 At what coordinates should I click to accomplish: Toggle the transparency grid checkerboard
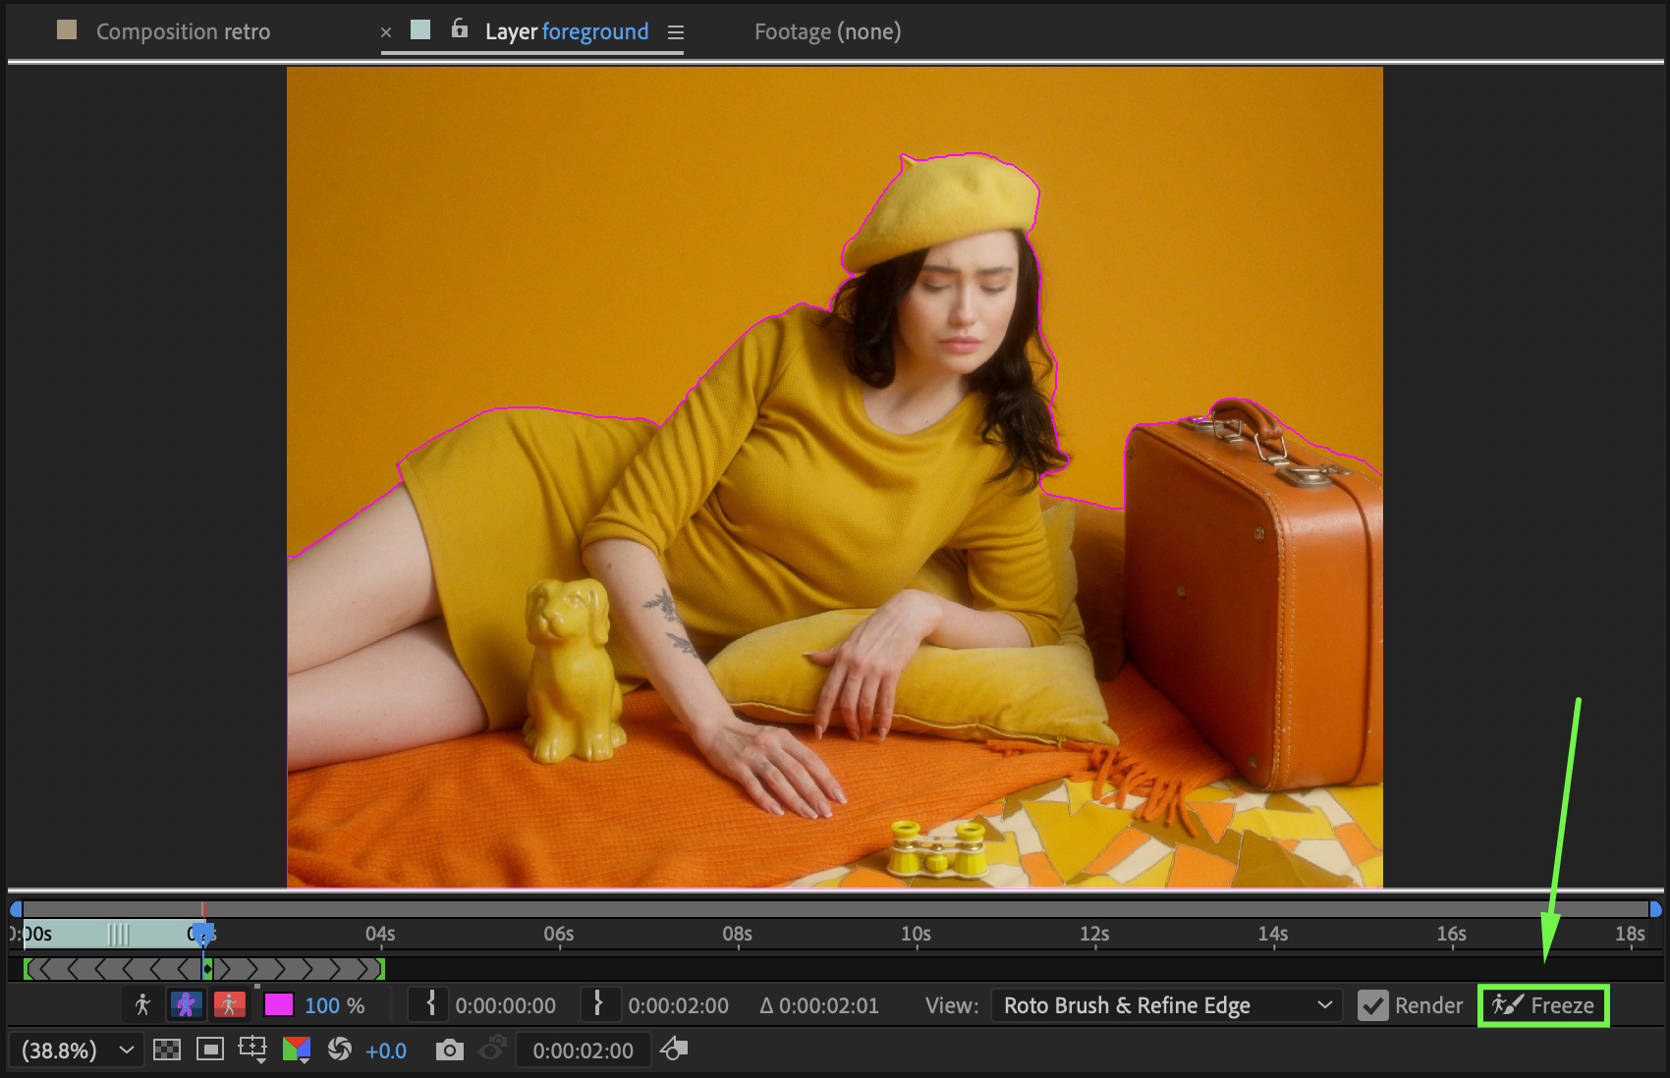click(167, 1051)
